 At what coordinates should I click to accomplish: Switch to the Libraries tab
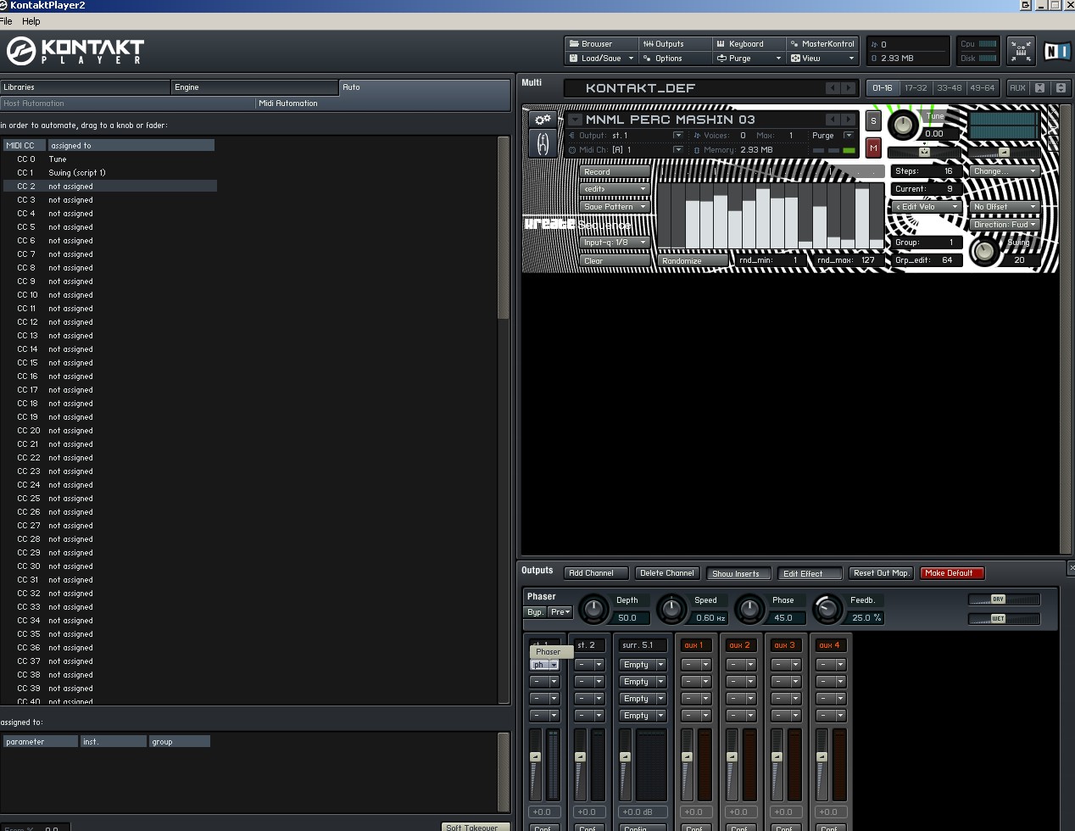(85, 87)
